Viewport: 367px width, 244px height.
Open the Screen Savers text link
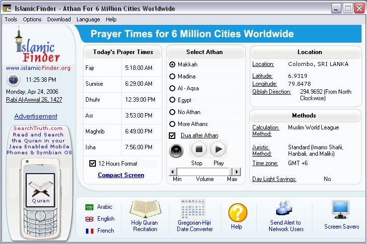point(342,227)
